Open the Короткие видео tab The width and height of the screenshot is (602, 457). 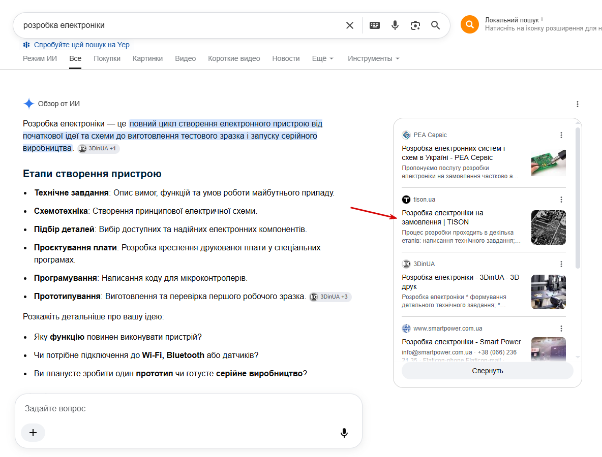pos(234,59)
